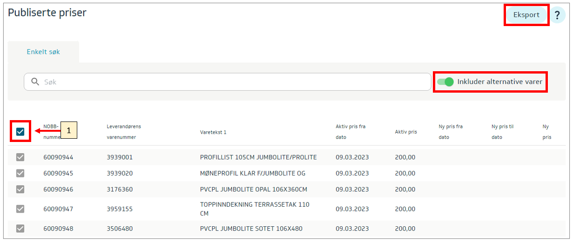This screenshot has width=573, height=243.
Task: Uncheck the select-all checkbox in table header
Action: point(20,132)
